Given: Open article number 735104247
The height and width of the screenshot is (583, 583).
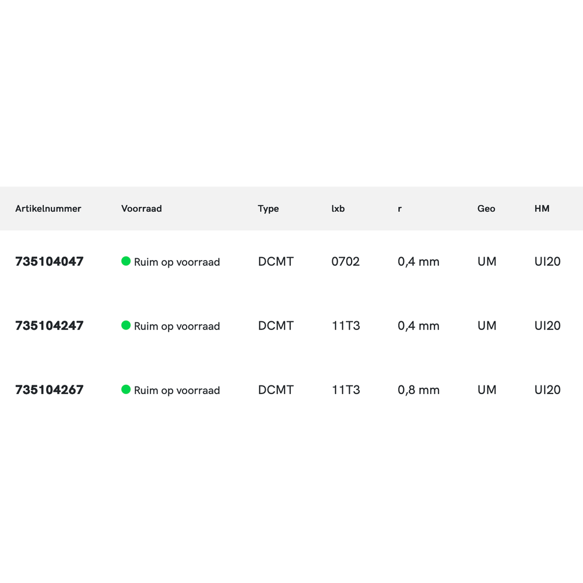Looking at the screenshot, I should click(x=50, y=326).
